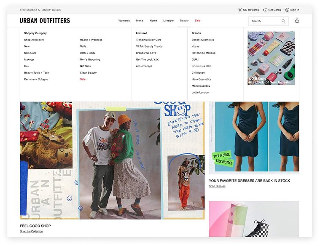Open the red Sale menu
Image resolution: width=320 pixels, height=246 pixels.
click(198, 21)
